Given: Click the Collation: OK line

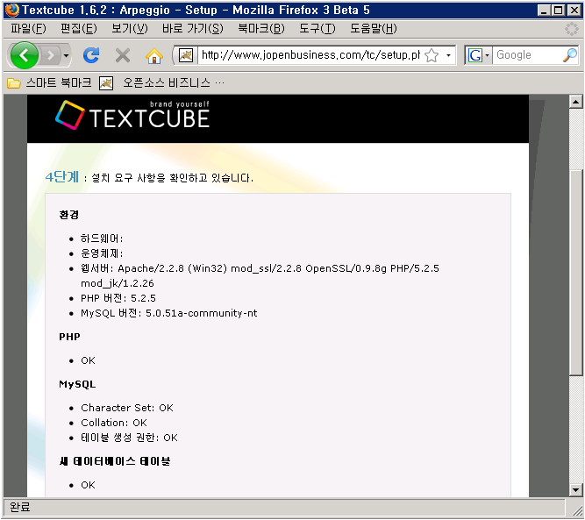Looking at the screenshot, I should pyautogui.click(x=114, y=423).
